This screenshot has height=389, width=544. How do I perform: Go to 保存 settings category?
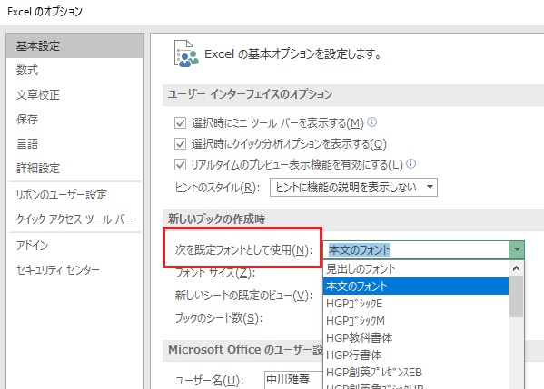[x=27, y=119]
